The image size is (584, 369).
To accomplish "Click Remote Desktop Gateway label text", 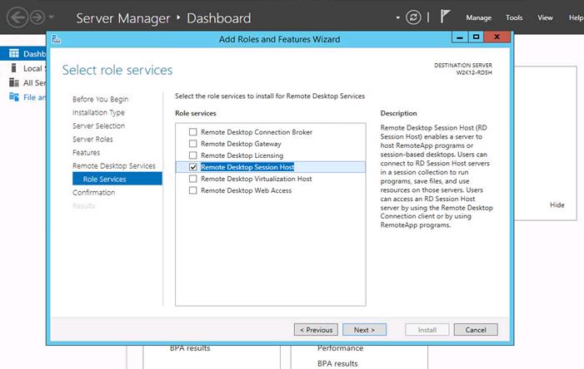I will pos(241,144).
